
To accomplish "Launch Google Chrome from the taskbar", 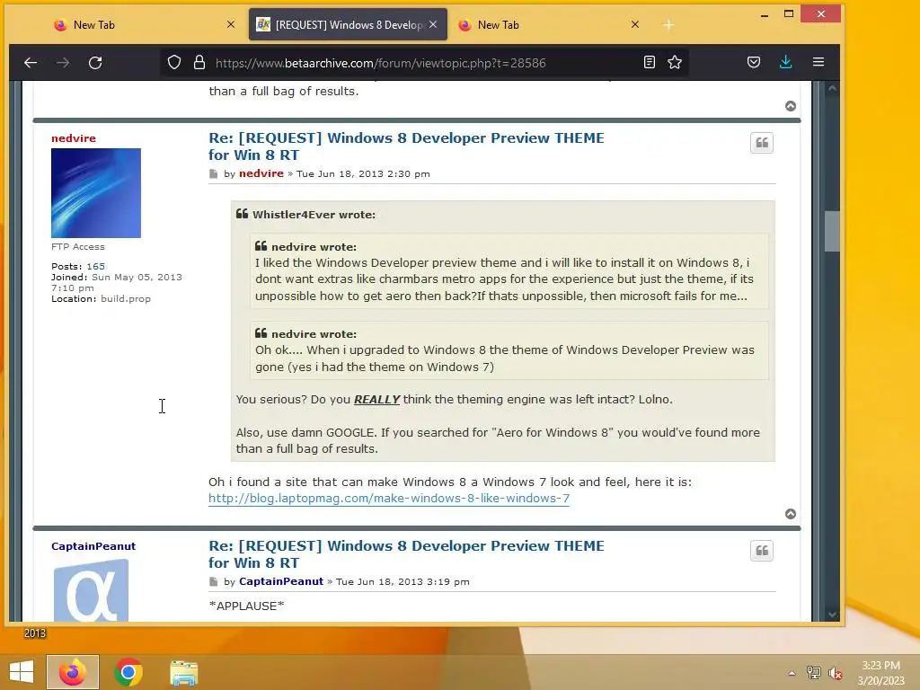I will 128,672.
